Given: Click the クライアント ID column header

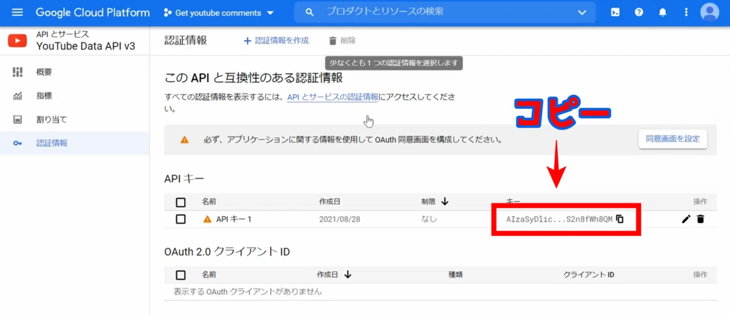Looking at the screenshot, I should point(588,275).
